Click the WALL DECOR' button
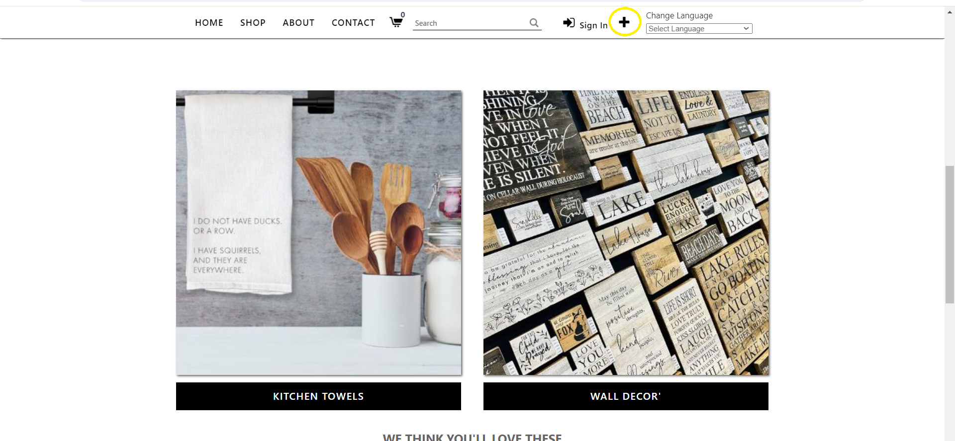 point(626,396)
